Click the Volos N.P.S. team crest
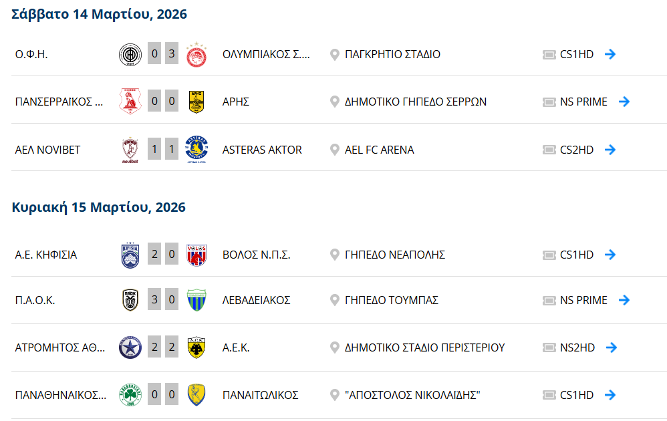The image size is (667, 421). 196,255
